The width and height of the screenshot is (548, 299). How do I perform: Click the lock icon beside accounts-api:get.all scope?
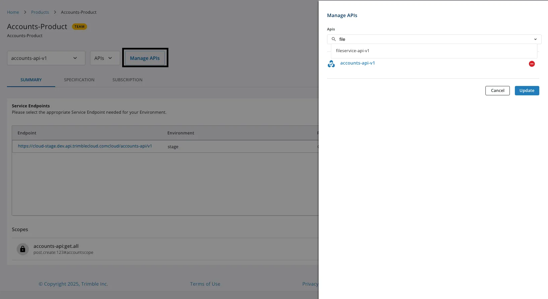(23, 249)
